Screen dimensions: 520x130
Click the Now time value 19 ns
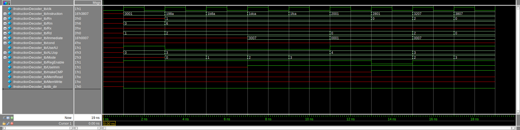(x=95, y=118)
